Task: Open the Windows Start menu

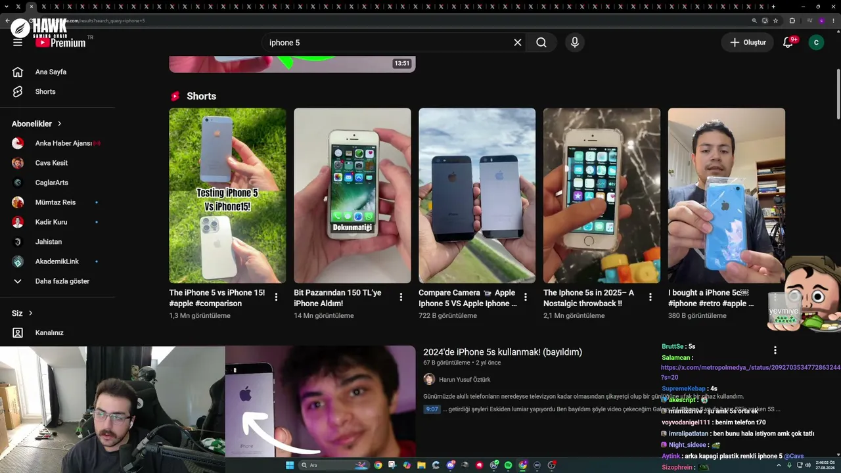Action: coord(289,465)
